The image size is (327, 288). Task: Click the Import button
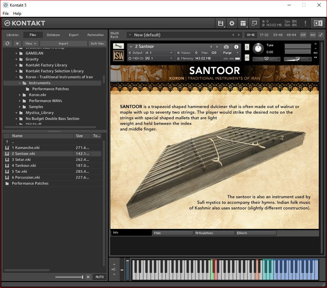pyautogui.click(x=63, y=43)
